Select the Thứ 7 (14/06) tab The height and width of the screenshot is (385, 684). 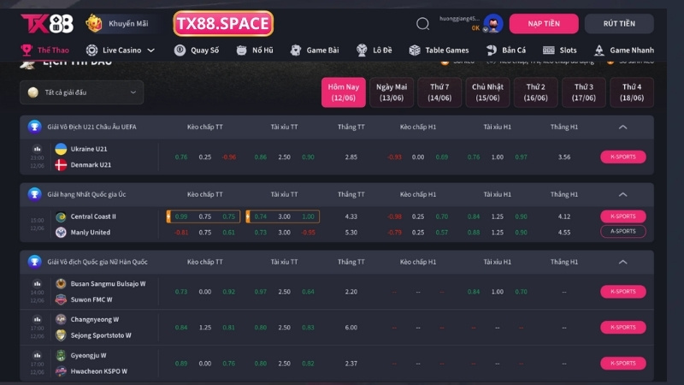[x=439, y=92]
